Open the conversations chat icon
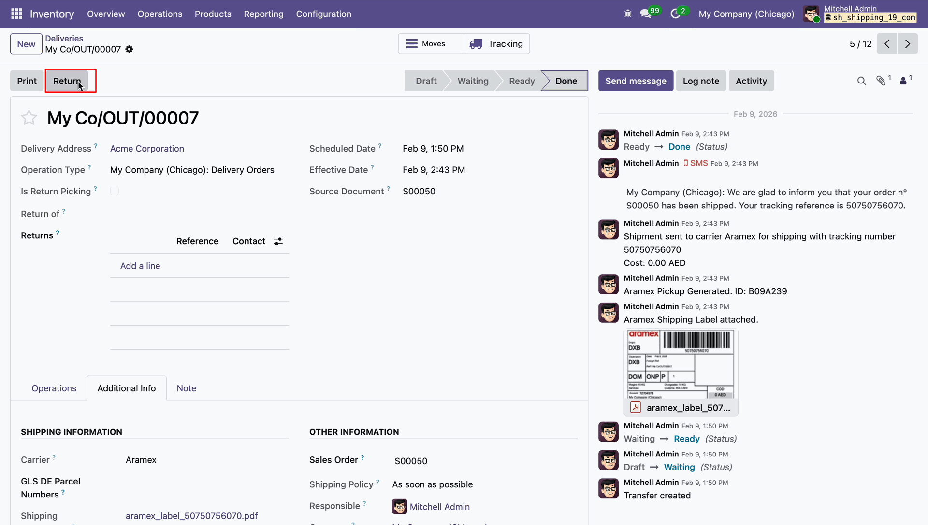This screenshot has width=928, height=525. pos(646,14)
